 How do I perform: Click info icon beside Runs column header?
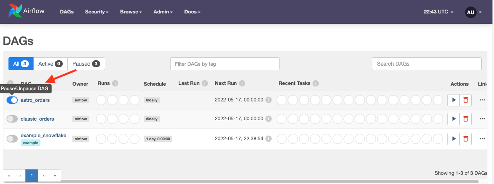[x=115, y=83]
